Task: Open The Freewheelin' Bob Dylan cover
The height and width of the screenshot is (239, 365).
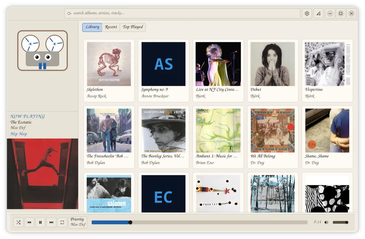Action: click(x=109, y=131)
